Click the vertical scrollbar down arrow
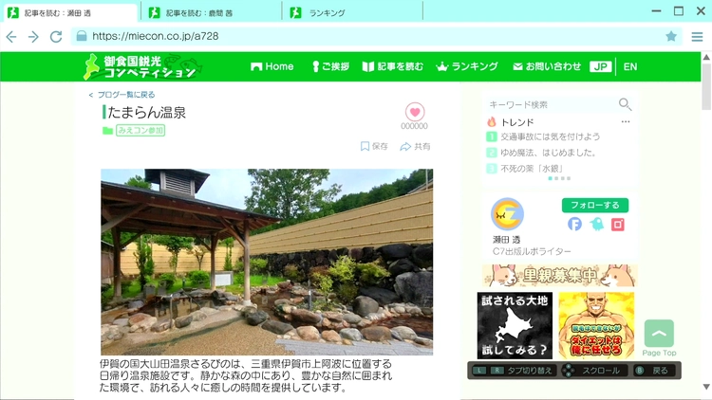The width and height of the screenshot is (712, 400). click(x=705, y=387)
